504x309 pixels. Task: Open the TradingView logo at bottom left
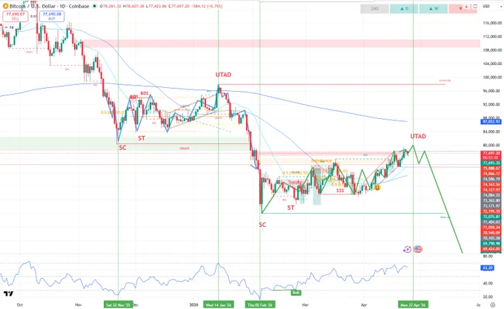pyautogui.click(x=9, y=293)
